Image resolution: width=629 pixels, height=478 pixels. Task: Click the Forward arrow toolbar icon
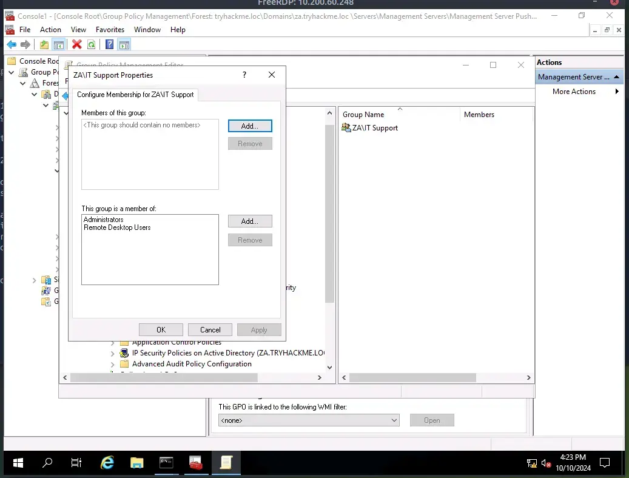click(x=25, y=44)
